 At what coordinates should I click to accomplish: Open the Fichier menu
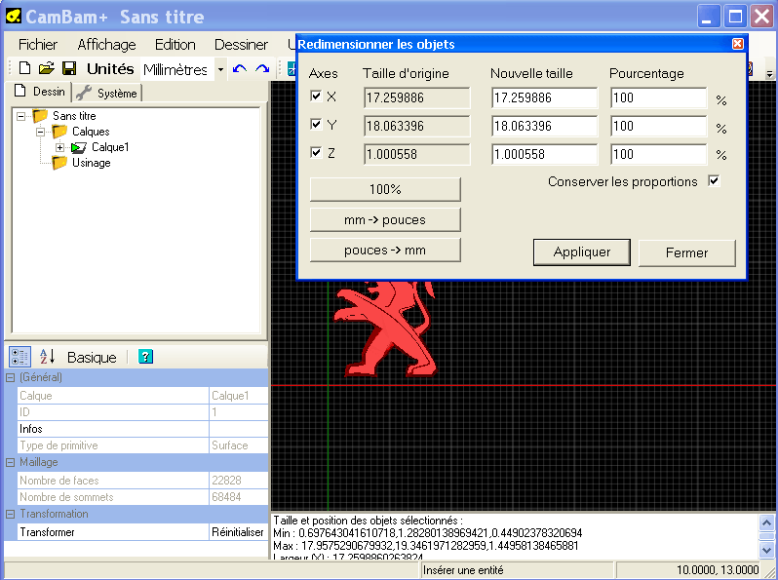coord(38,45)
